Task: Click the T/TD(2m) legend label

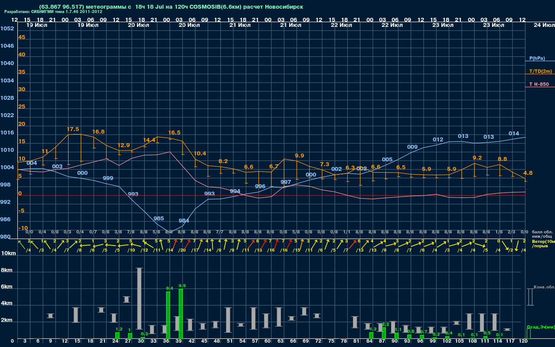Action: pos(540,71)
